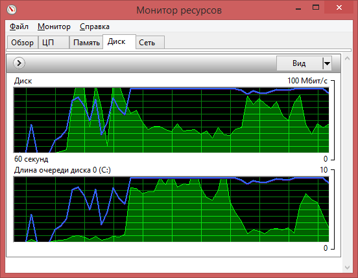Screen dimensions: 358x278
Task: Click 'Длина очереди диска 0 (C:)' label
Action: (x=62, y=170)
